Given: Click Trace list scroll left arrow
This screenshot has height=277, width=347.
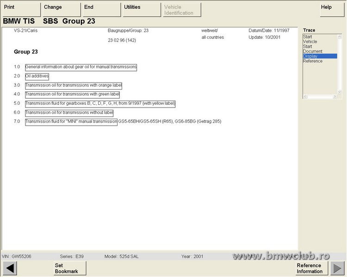Looking at the screenshot, I should 305,96.
